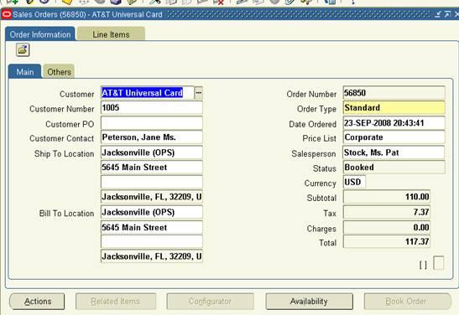Click the Tax value 7.37
The height and width of the screenshot is (315, 459).
pyautogui.click(x=387, y=212)
